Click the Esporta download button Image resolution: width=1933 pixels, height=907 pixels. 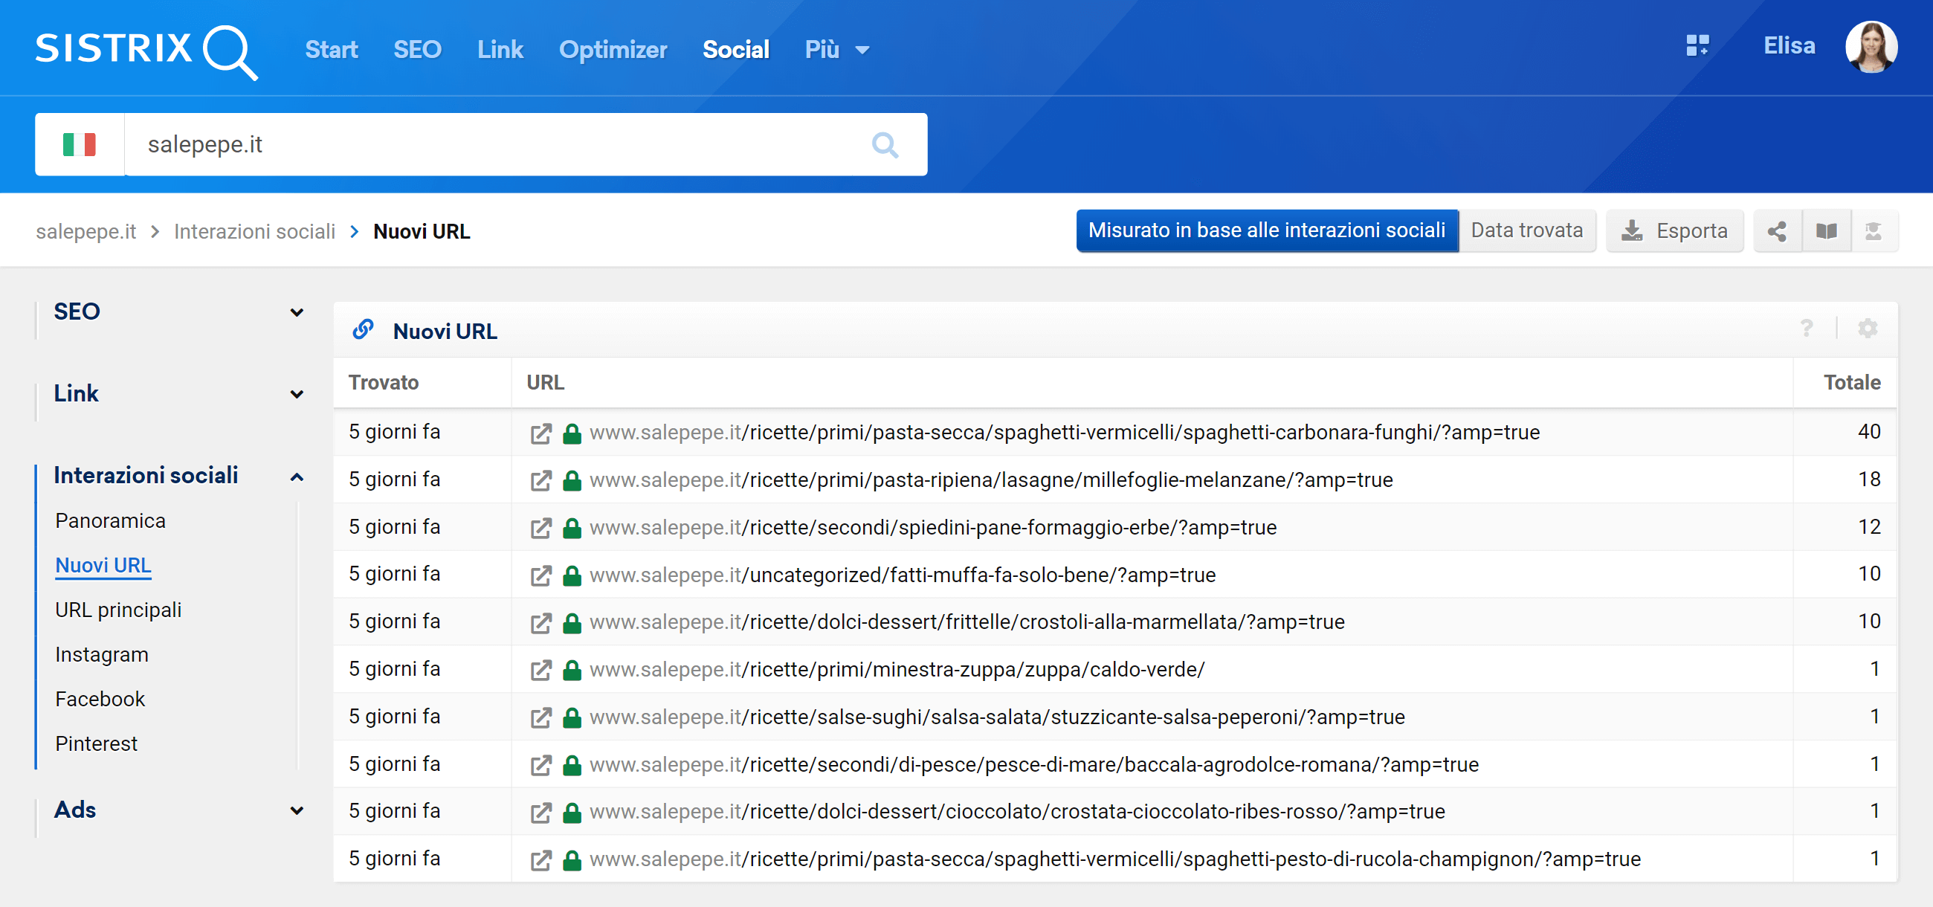[x=1674, y=231]
